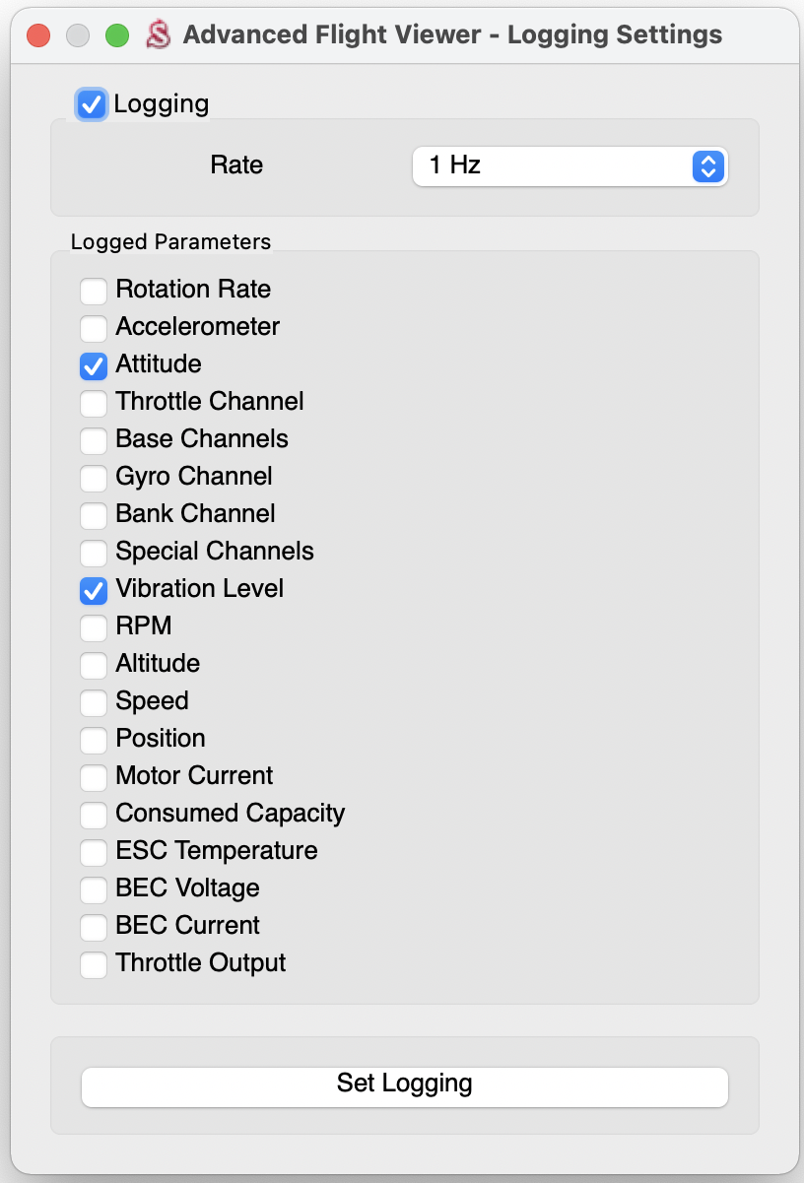Viewport: 804px width, 1183px height.
Task: Check the Accelerometer parameter
Action: pyautogui.click(x=94, y=328)
